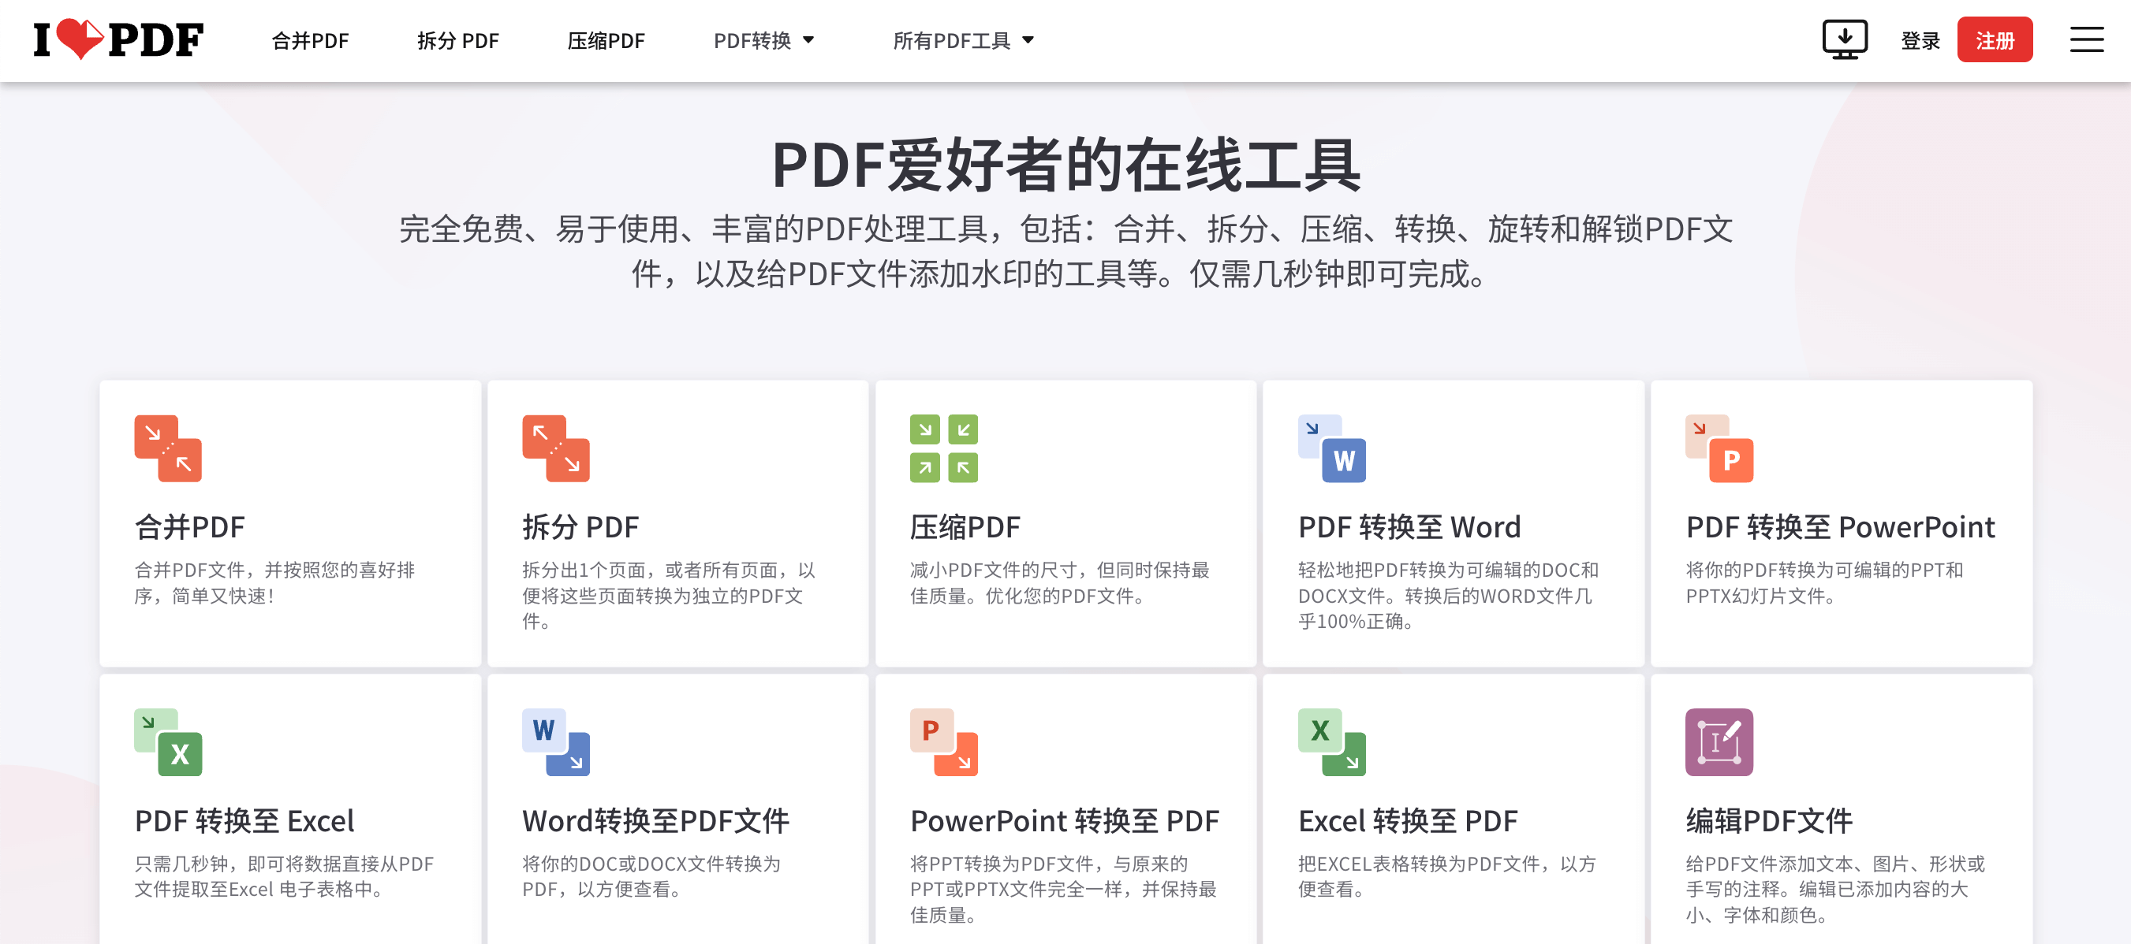
Task: Click description '减小PDF文件的尺寸'
Action: (1060, 582)
